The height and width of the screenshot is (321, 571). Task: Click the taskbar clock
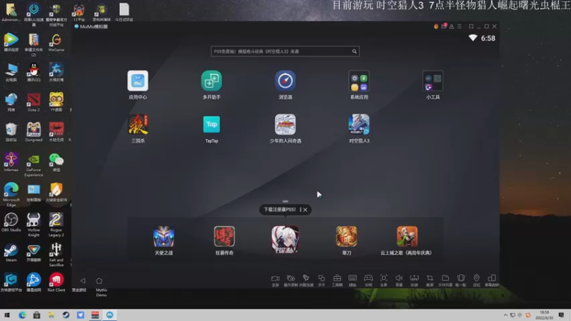tap(545, 315)
